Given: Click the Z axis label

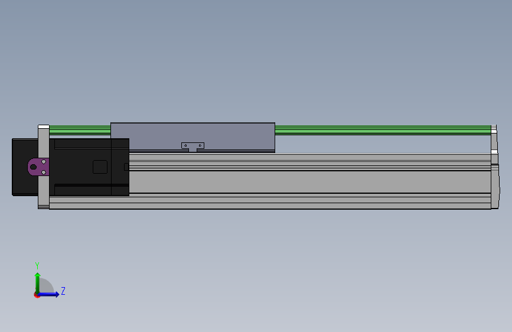Looking at the screenshot, I should point(63,291).
